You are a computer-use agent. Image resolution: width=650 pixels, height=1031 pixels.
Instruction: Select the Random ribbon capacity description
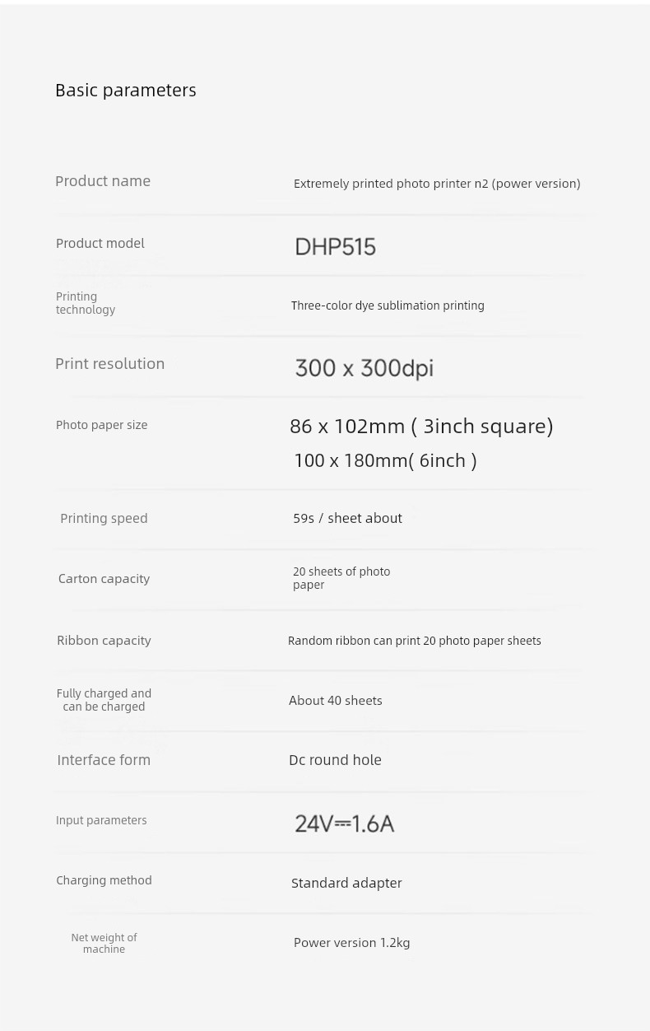pos(415,641)
